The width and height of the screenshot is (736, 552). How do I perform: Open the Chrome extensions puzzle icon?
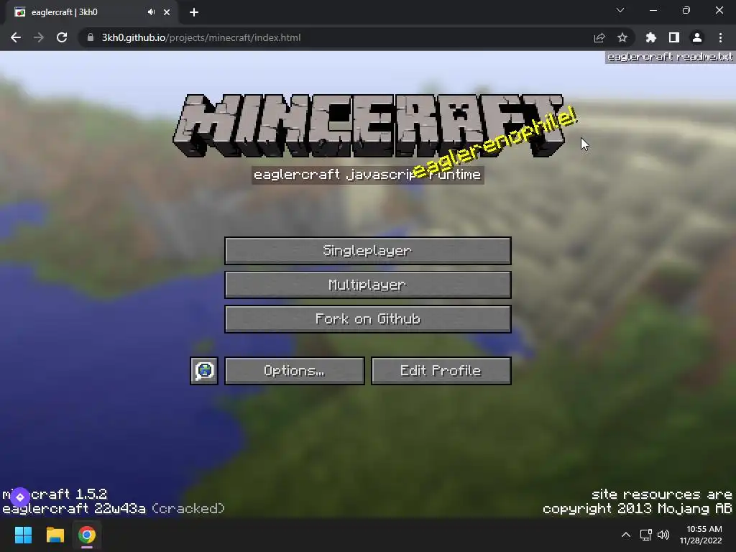tap(650, 37)
